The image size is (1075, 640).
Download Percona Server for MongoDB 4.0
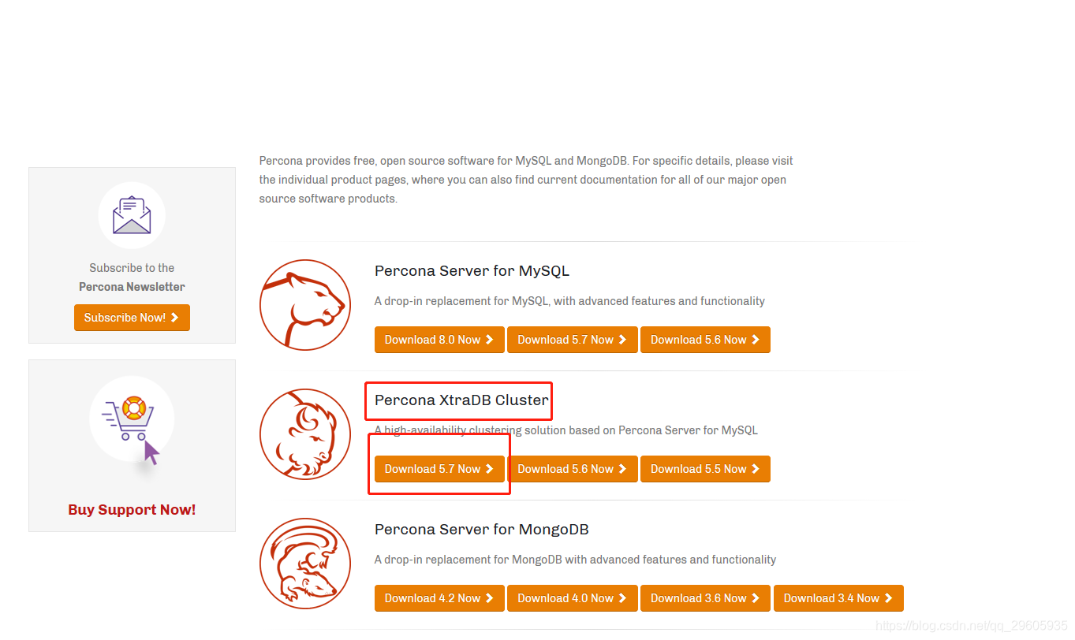click(572, 598)
